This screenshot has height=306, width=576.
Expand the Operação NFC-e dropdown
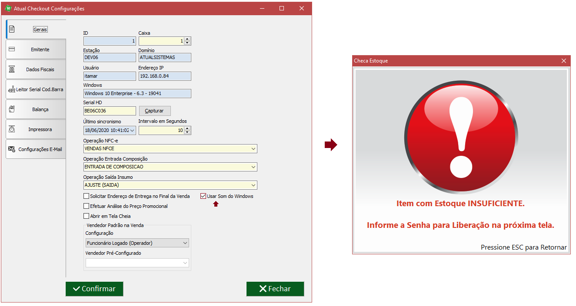point(253,149)
